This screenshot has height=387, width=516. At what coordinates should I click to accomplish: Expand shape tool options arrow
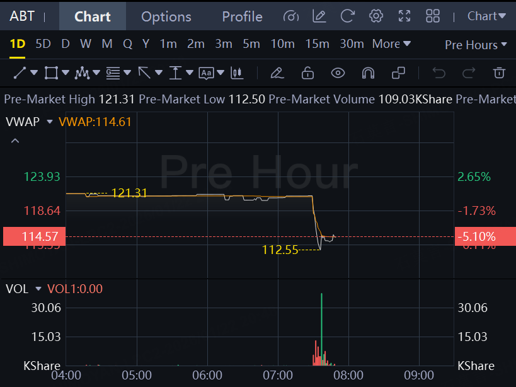66,72
